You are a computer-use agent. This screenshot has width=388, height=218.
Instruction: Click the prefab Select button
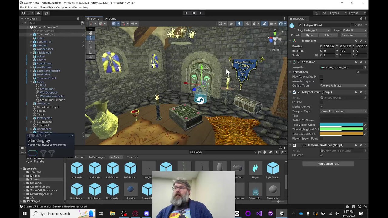pyautogui.click(x=328, y=35)
